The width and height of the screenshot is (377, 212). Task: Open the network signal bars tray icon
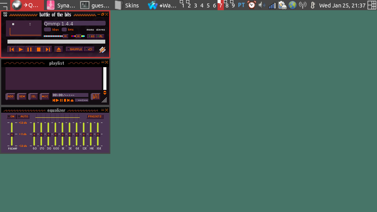pyautogui.click(x=272, y=5)
